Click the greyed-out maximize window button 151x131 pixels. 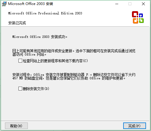130,4
